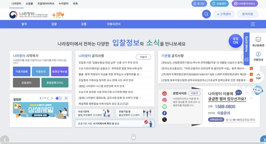Switch to the 비축 tab
The height and width of the screenshot is (144, 266).
pos(75,4)
